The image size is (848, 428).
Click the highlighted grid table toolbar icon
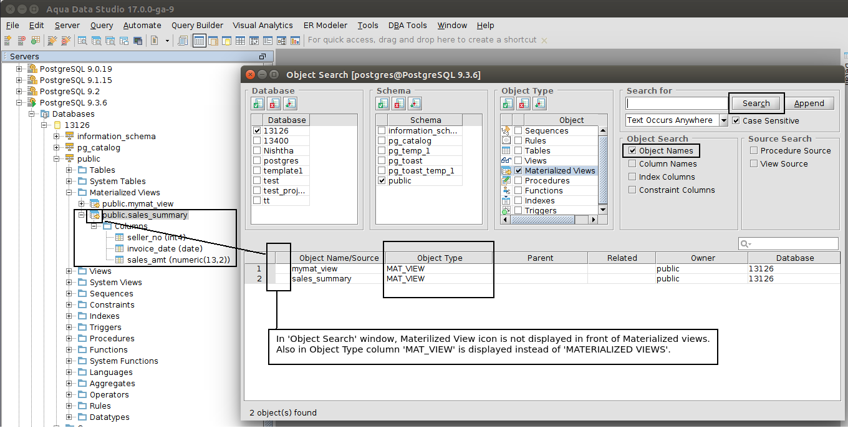[200, 41]
